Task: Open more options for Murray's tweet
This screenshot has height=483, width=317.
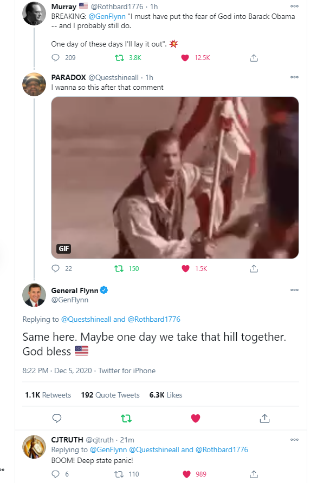Action: tap(294, 6)
